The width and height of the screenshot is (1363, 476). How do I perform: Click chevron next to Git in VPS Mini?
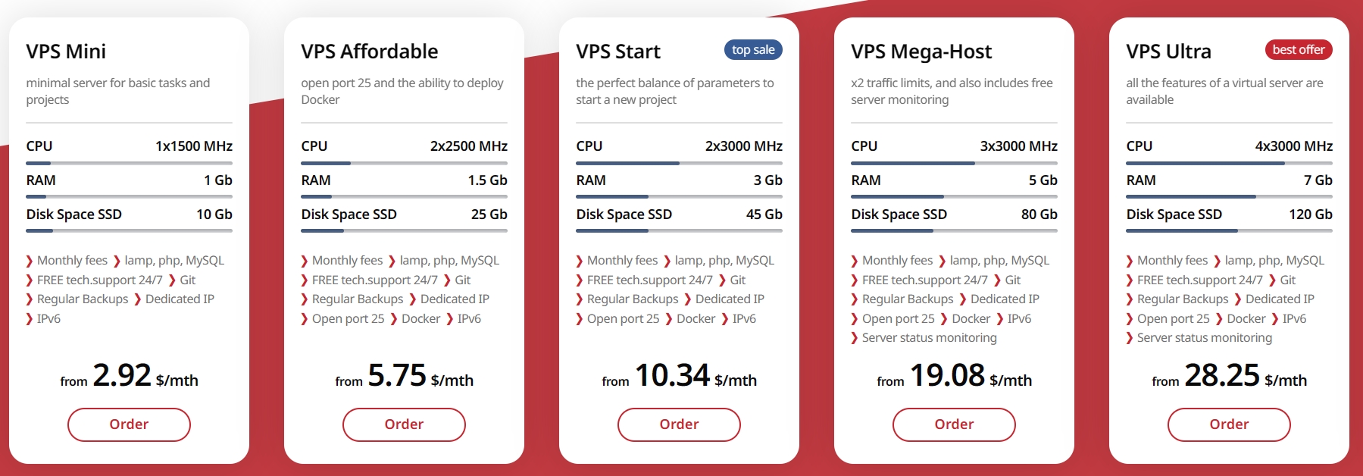coord(172,280)
